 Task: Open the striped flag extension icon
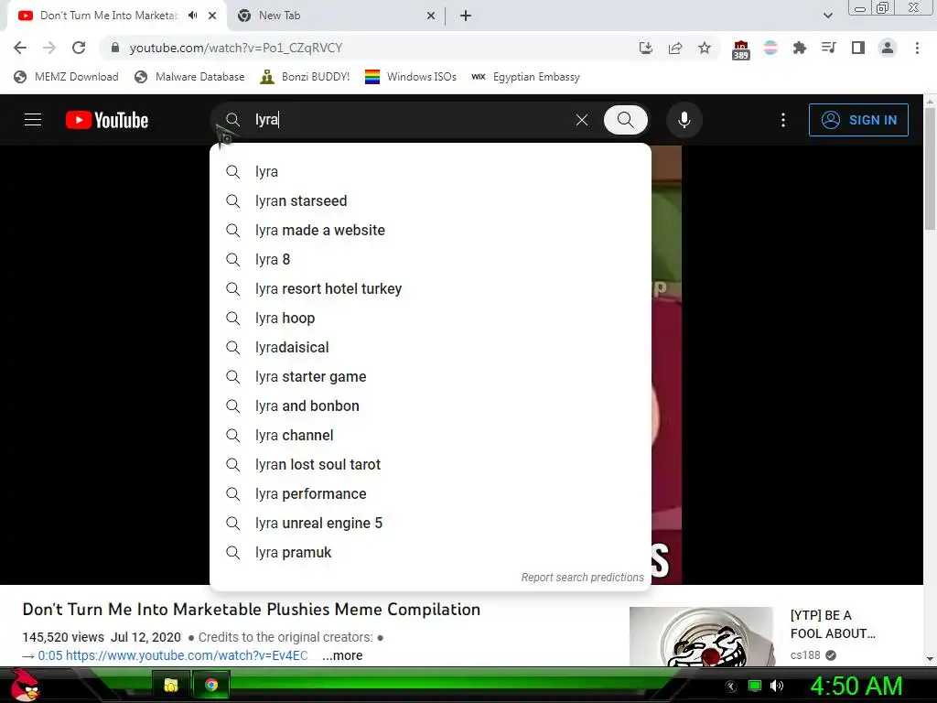tap(770, 48)
